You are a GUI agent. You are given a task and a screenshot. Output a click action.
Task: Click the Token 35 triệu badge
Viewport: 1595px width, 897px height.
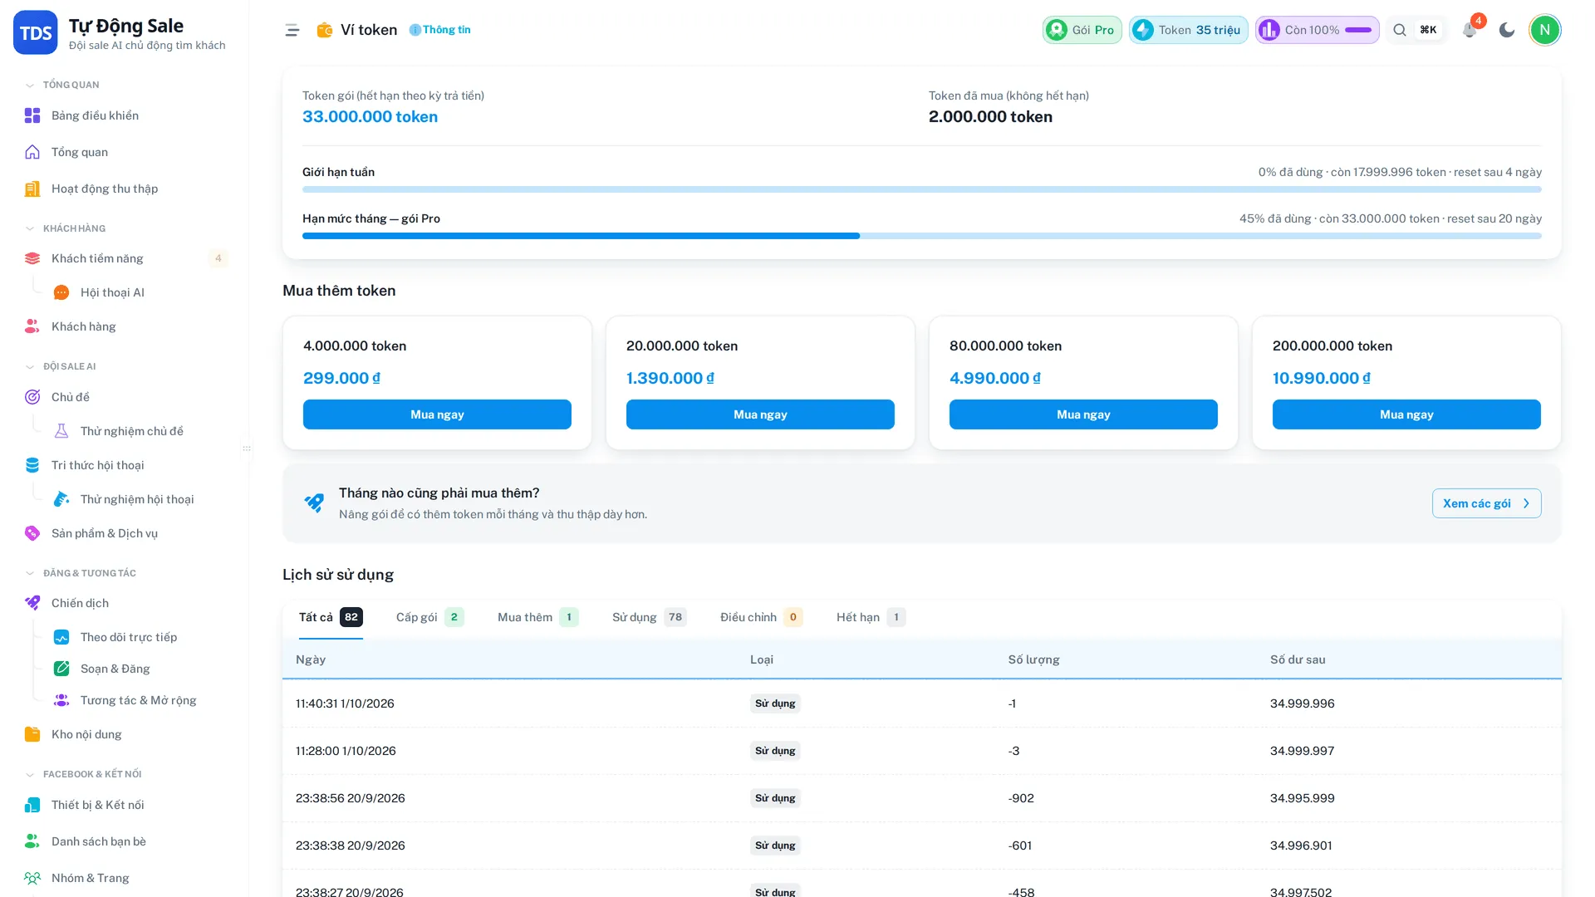(1188, 30)
